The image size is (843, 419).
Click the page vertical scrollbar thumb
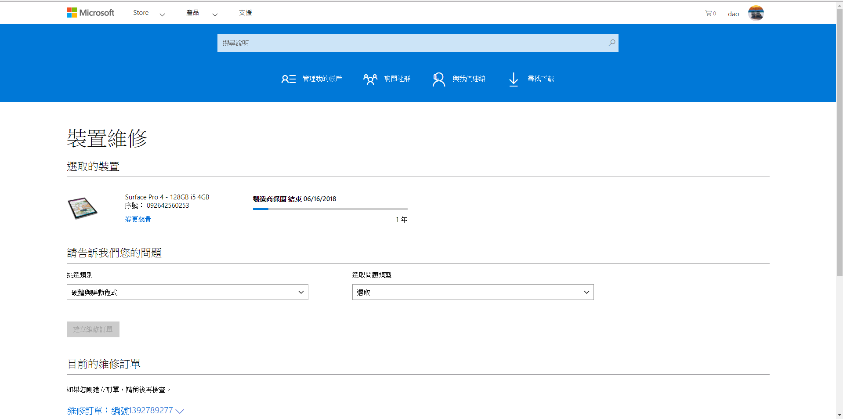pos(839,143)
